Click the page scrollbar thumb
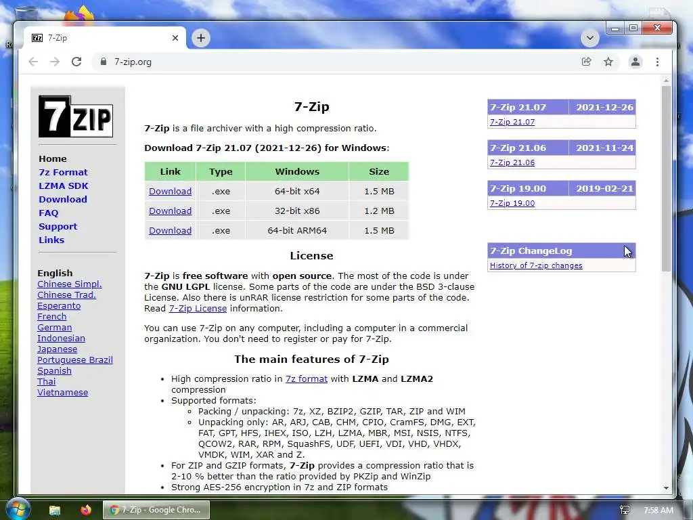 666,179
